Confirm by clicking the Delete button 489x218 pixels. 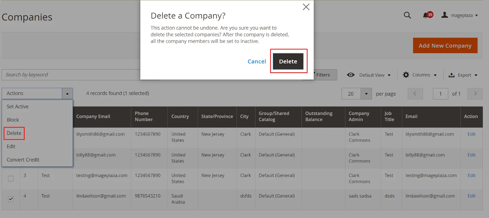click(x=288, y=61)
